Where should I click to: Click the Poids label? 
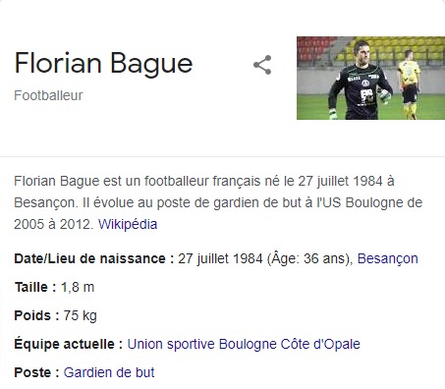tap(36, 315)
